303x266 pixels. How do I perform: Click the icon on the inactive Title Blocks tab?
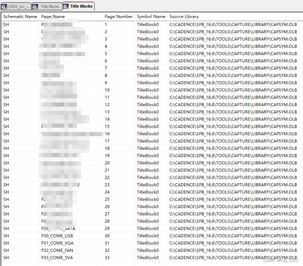click(35, 6)
